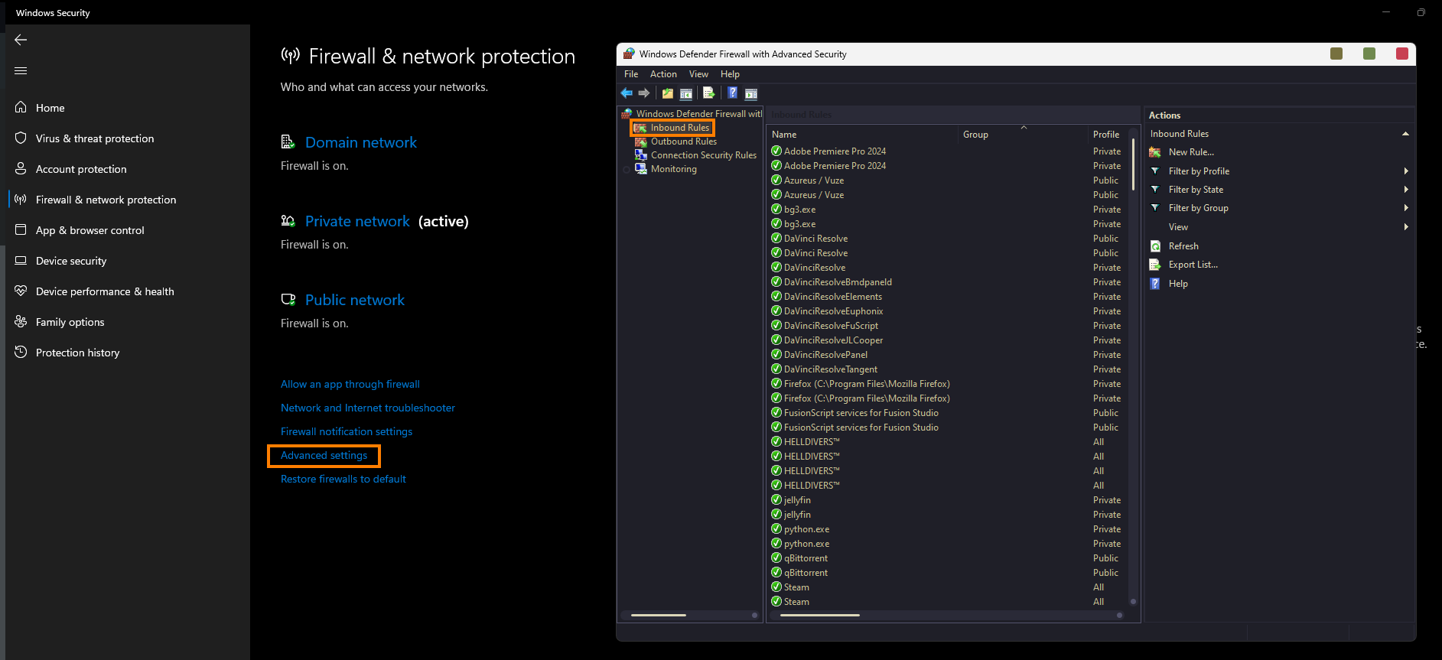This screenshot has height=660, width=1442.
Task: Select the DaVinciResolveEuphonix rule row
Action: tap(947, 311)
